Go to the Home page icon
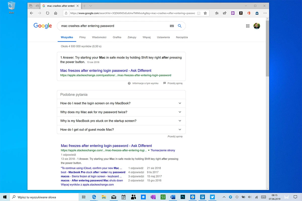The height and width of the screenshot is (201, 302). pyautogui.click(x=56, y=13)
